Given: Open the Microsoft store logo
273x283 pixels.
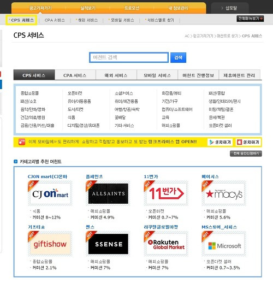Looking at the screenshot, I should pos(224,244).
